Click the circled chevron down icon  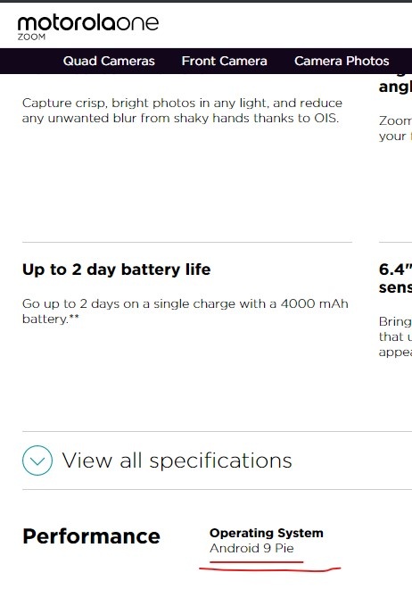37,460
